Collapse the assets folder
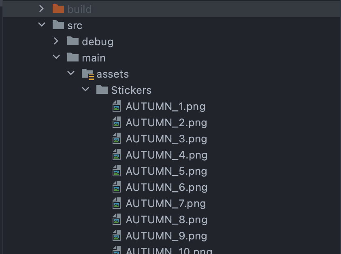The height and width of the screenshot is (254, 341). pos(71,73)
